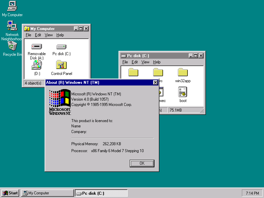
Task: Close the Pc disk (C:) window
Action: pyautogui.click(x=201, y=56)
